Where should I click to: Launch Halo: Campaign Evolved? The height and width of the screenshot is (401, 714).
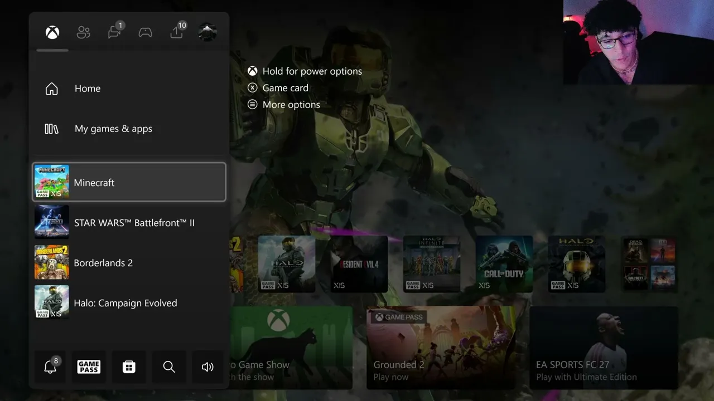coord(129,302)
